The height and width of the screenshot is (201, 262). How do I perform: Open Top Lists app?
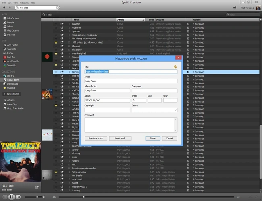[x=10, y=49]
